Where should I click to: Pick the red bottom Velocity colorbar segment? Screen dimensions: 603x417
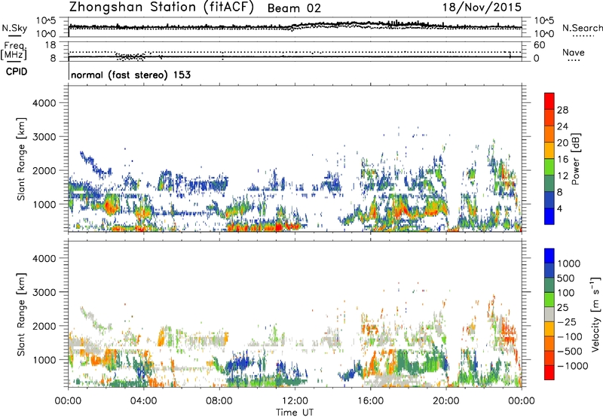(549, 373)
